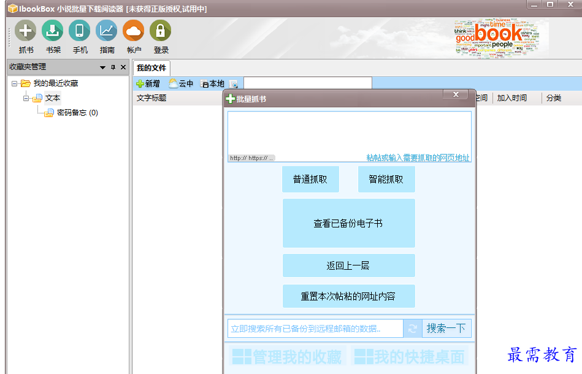
Task: Open 管理我的收藏 at dialog bottom
Action: 287,357
